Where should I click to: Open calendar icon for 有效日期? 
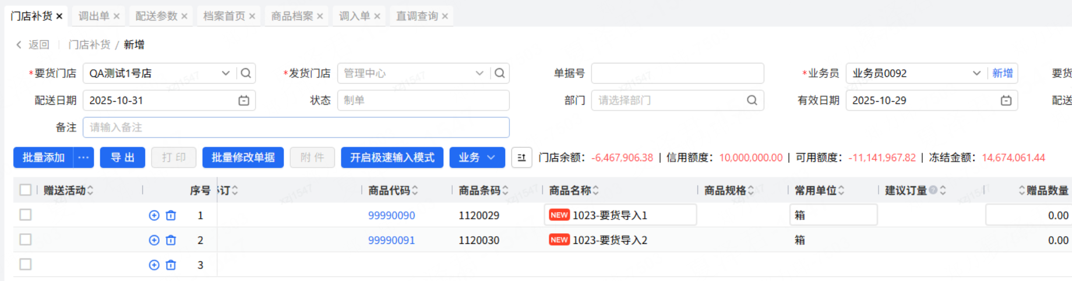coord(1006,101)
